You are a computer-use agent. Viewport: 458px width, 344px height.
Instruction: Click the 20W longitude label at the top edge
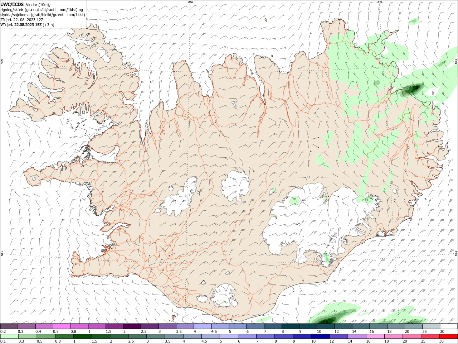tap(190, 2)
